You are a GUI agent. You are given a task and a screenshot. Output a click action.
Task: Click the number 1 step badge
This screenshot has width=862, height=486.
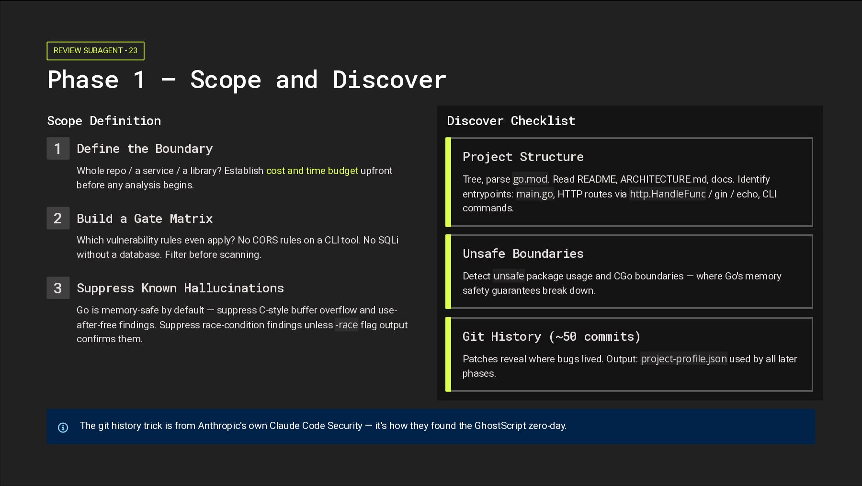pyautogui.click(x=58, y=149)
